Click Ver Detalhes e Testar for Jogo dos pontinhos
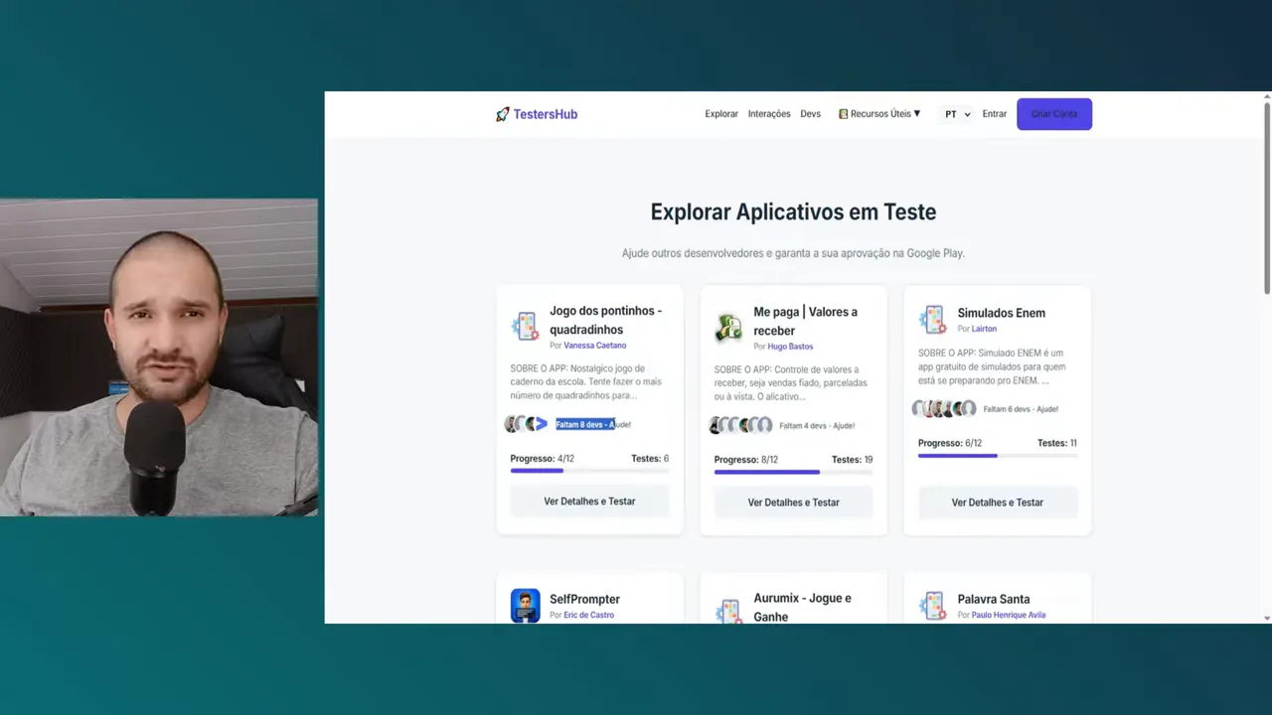Image resolution: width=1272 pixels, height=715 pixels. (589, 501)
